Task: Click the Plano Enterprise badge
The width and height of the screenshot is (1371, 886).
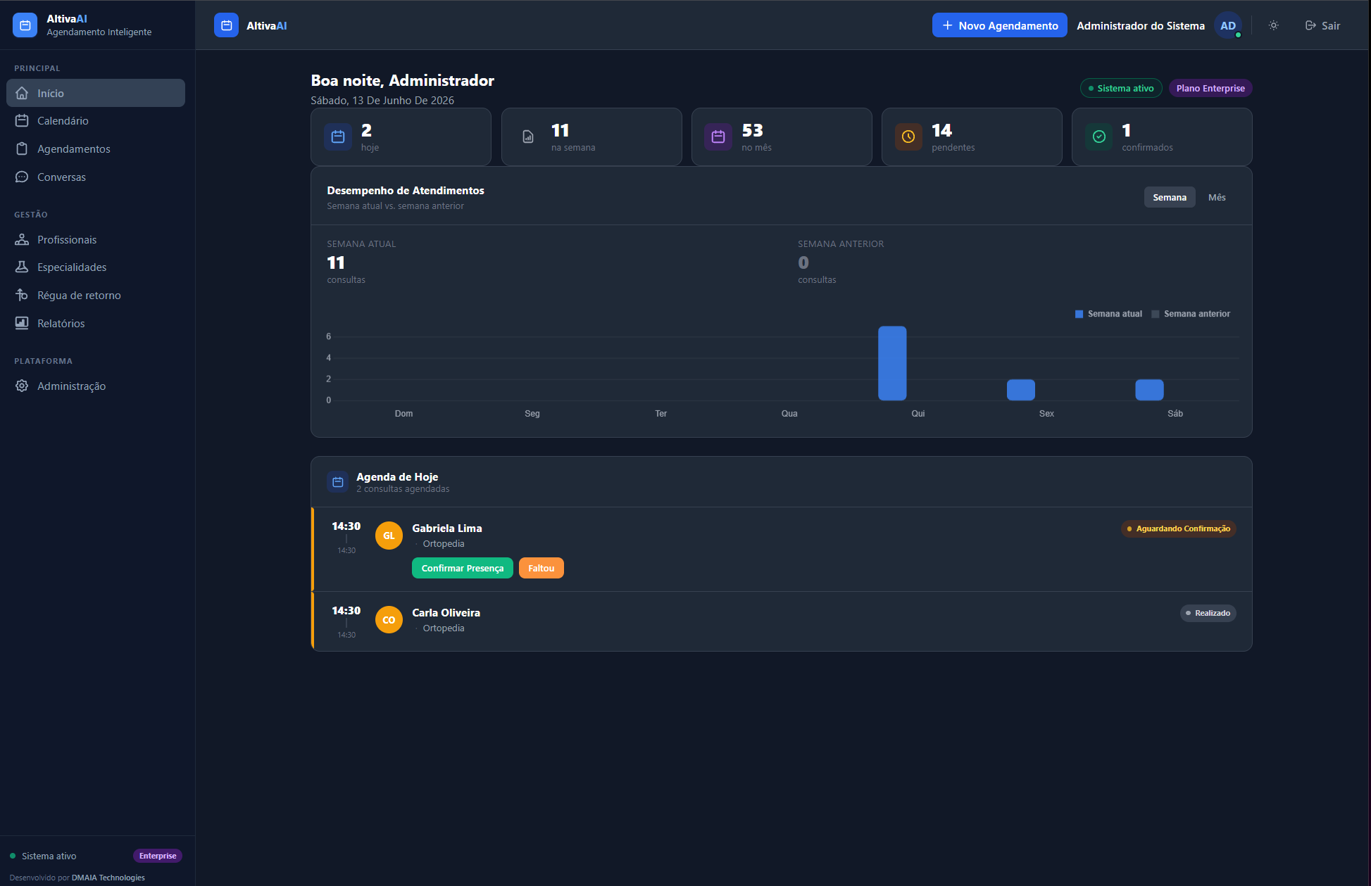Action: pos(1210,89)
